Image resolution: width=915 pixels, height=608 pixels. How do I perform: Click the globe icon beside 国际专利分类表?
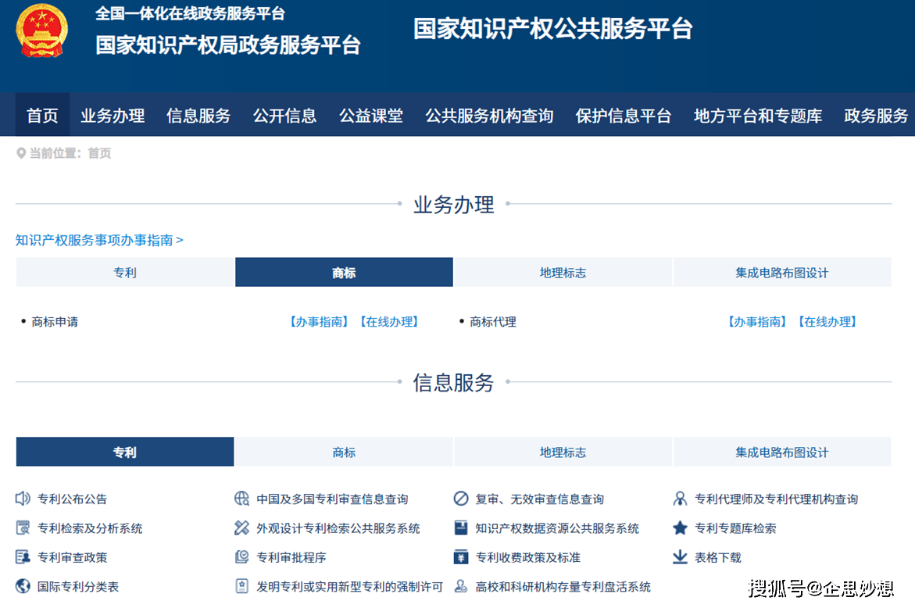point(23,586)
